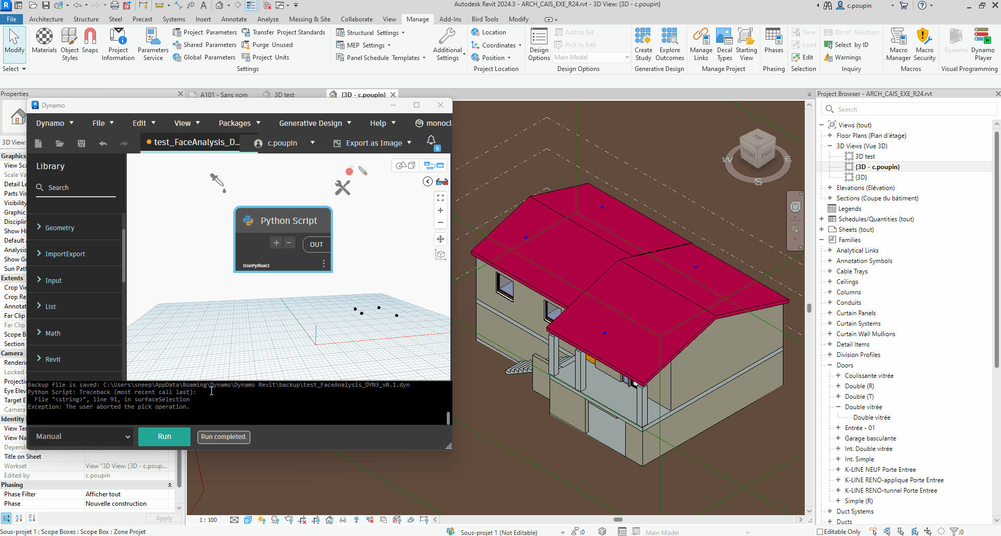Click Zoom to Fit in Dynamo canvas
Screen dimensions: 1001x536
coord(440,198)
